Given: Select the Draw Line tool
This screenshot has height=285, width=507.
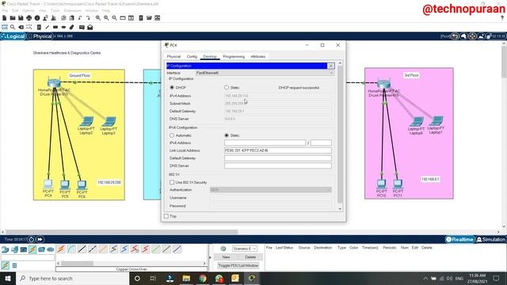Looking at the screenshot, I should click(x=48, y=28).
